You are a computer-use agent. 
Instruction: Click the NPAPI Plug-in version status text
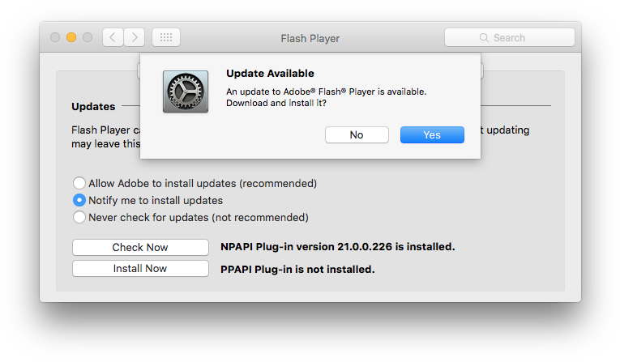(x=338, y=247)
